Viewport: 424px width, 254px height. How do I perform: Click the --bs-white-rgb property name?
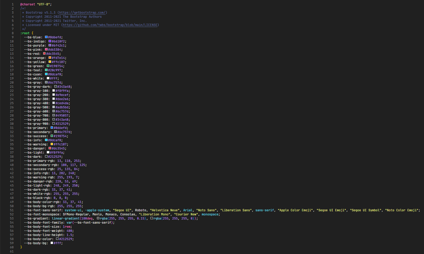(x=37, y=194)
